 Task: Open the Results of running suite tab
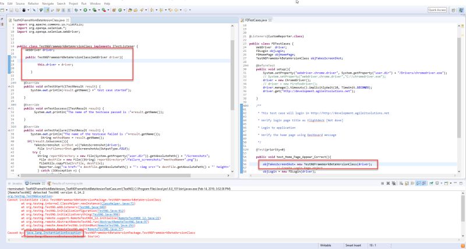click(65, 183)
